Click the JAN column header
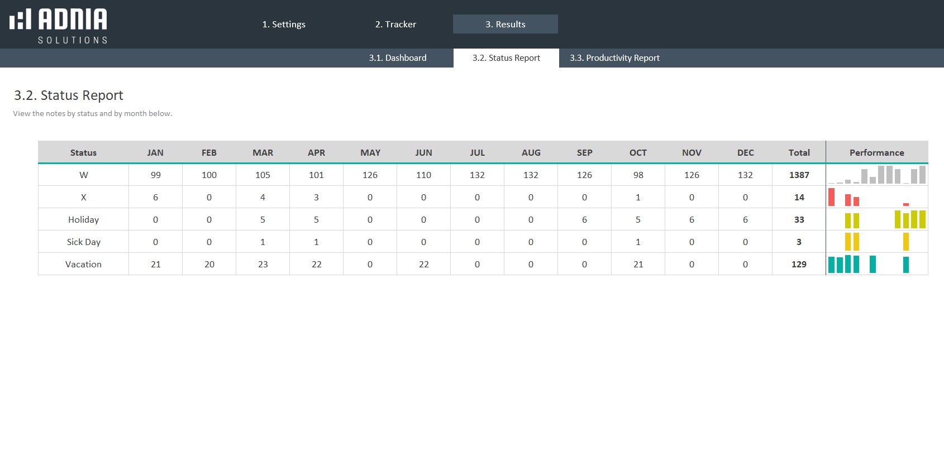The width and height of the screenshot is (944, 456). click(x=155, y=152)
